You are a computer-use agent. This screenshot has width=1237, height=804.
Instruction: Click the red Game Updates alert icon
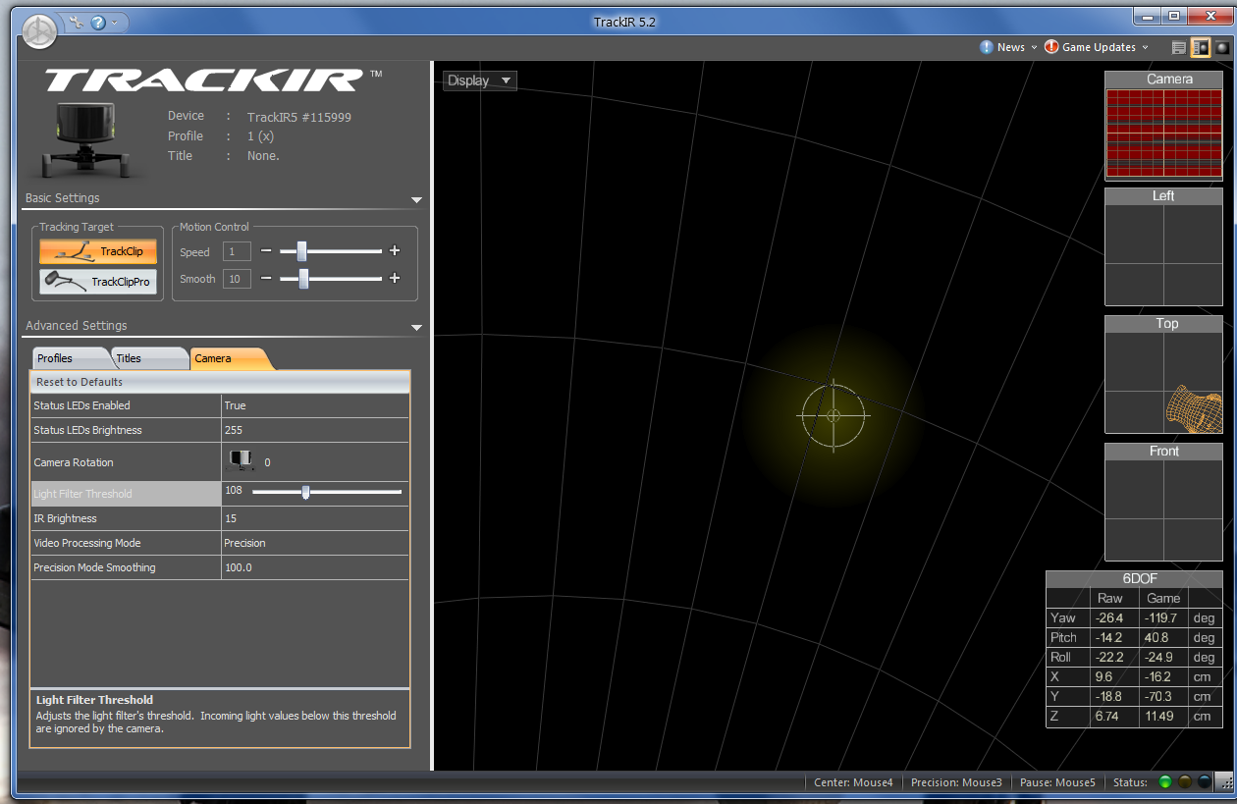(1051, 47)
